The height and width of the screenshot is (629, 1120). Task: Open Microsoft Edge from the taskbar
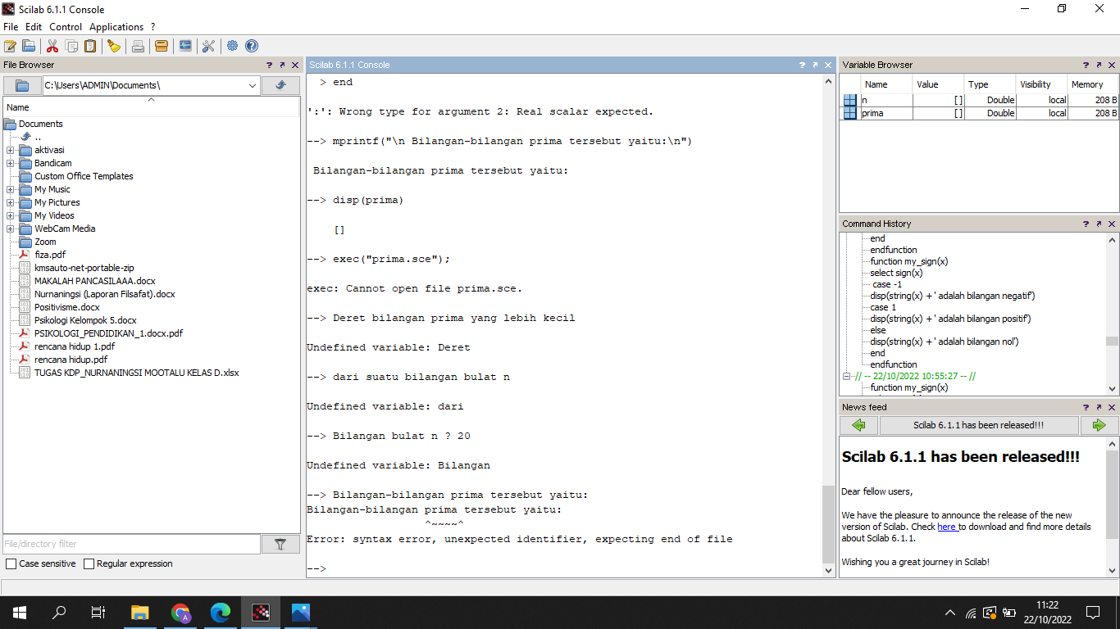point(221,612)
